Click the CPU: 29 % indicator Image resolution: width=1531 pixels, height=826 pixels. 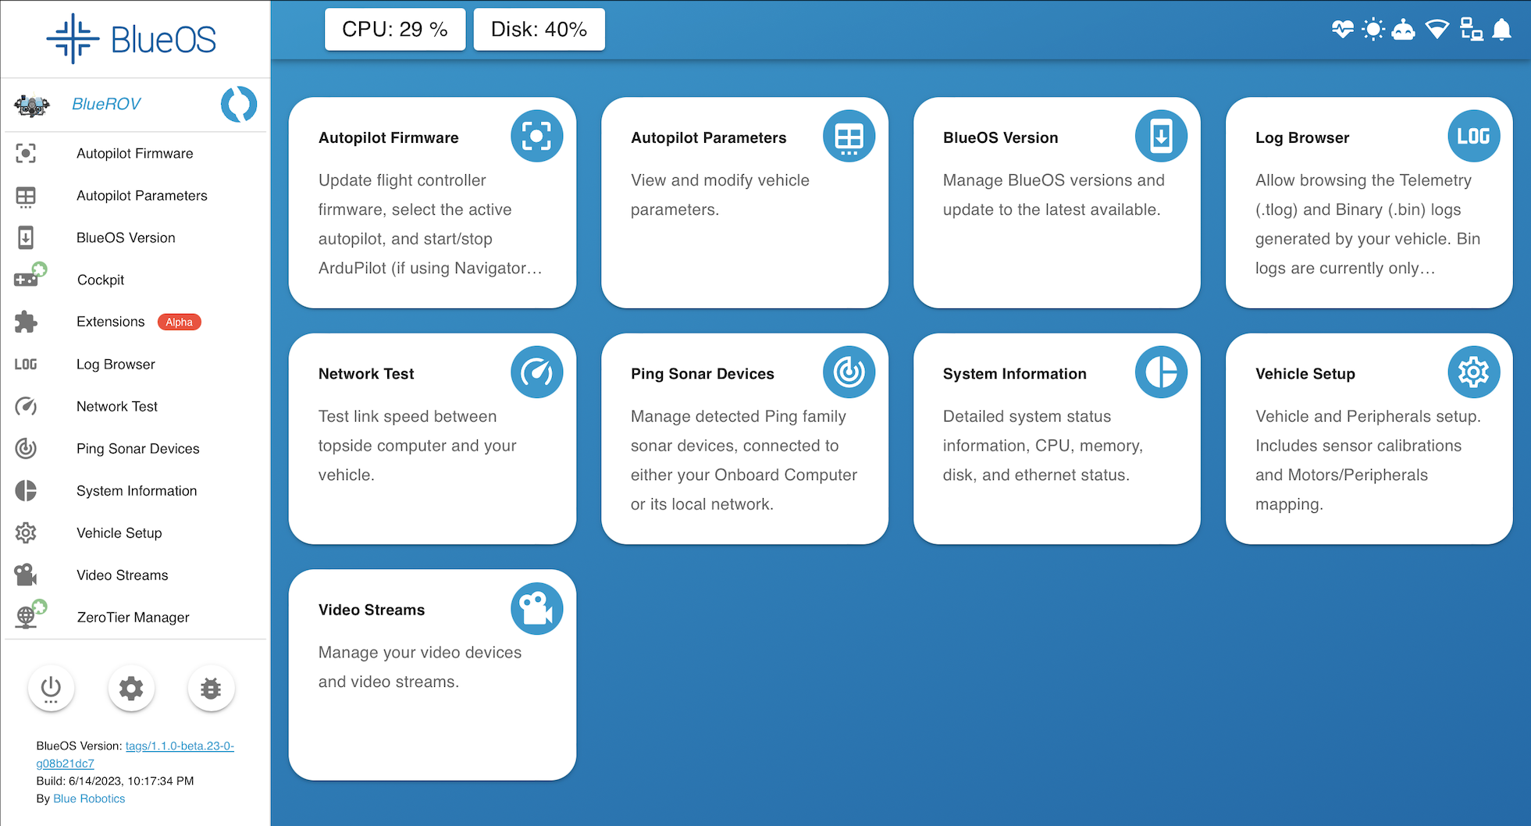click(394, 28)
